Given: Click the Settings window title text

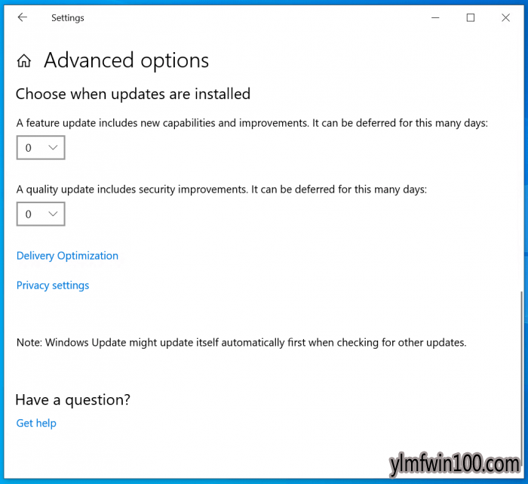Looking at the screenshot, I should tap(68, 18).
